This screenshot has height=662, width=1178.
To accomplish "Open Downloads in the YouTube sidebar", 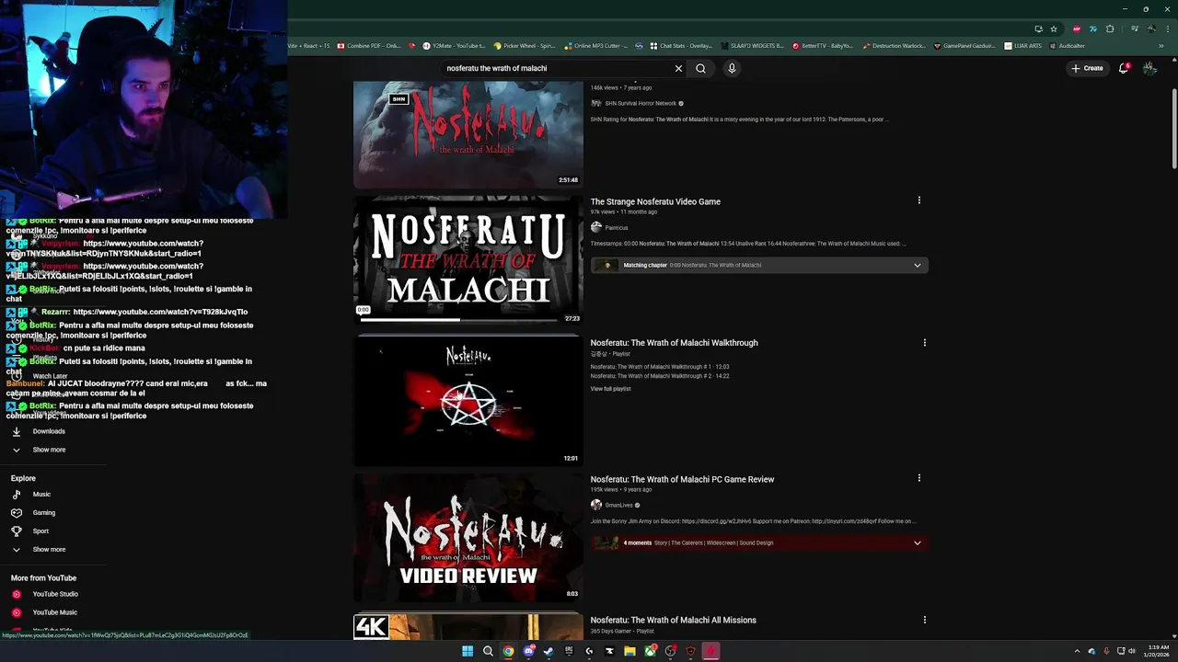I will coord(49,431).
